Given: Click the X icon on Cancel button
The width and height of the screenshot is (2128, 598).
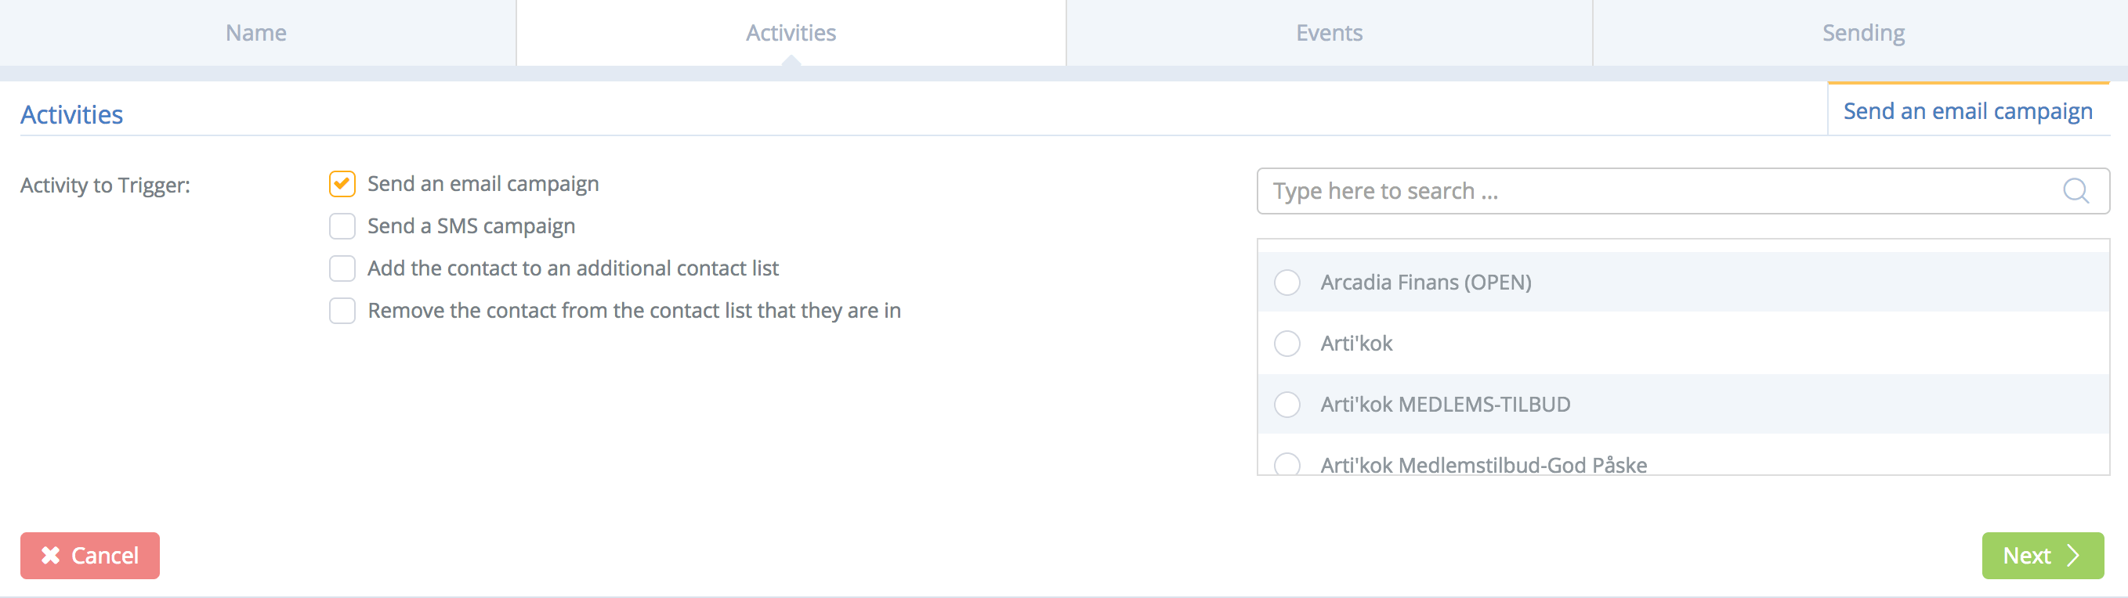Looking at the screenshot, I should pyautogui.click(x=50, y=555).
